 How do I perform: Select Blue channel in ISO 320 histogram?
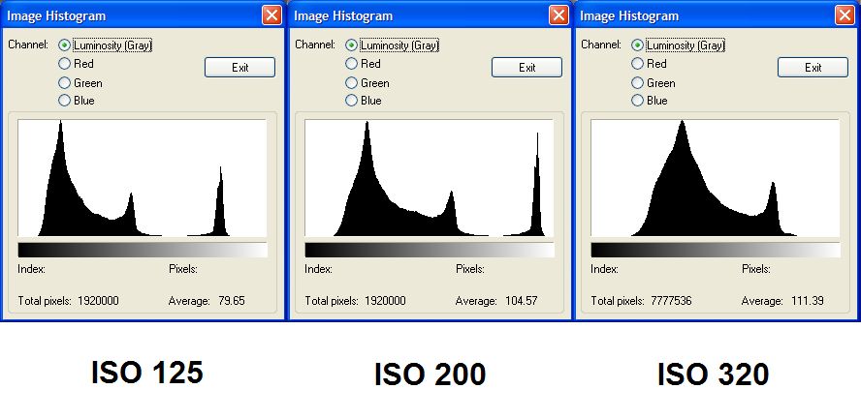coord(637,101)
